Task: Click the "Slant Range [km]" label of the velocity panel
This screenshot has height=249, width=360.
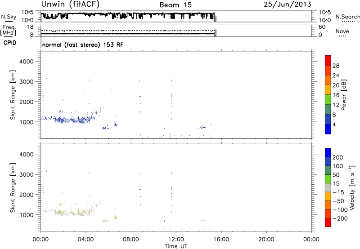Action: pos(13,188)
